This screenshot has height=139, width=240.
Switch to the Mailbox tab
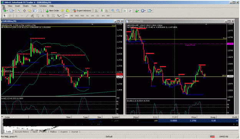tap(53, 132)
